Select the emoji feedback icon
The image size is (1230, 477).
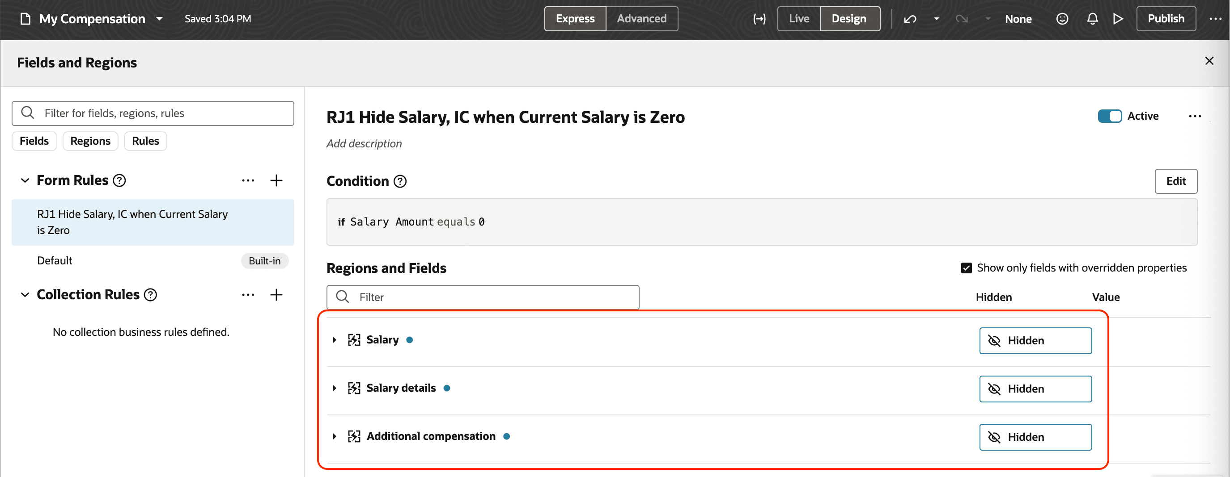tap(1062, 19)
